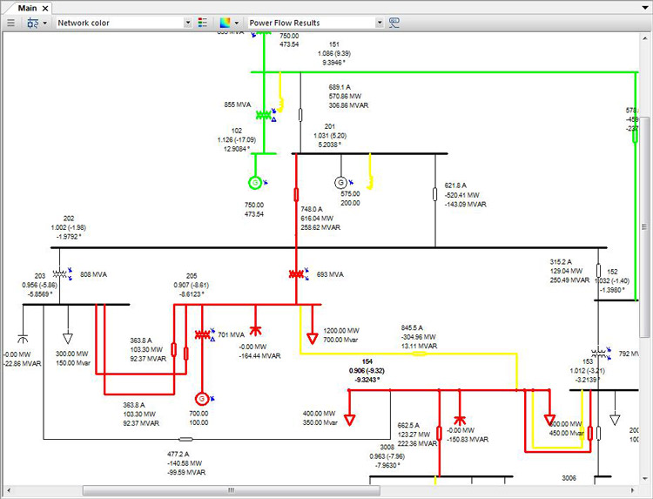The height and width of the screenshot is (499, 653).
Task: Open the Power Flow Results dropdown
Action: [x=380, y=23]
